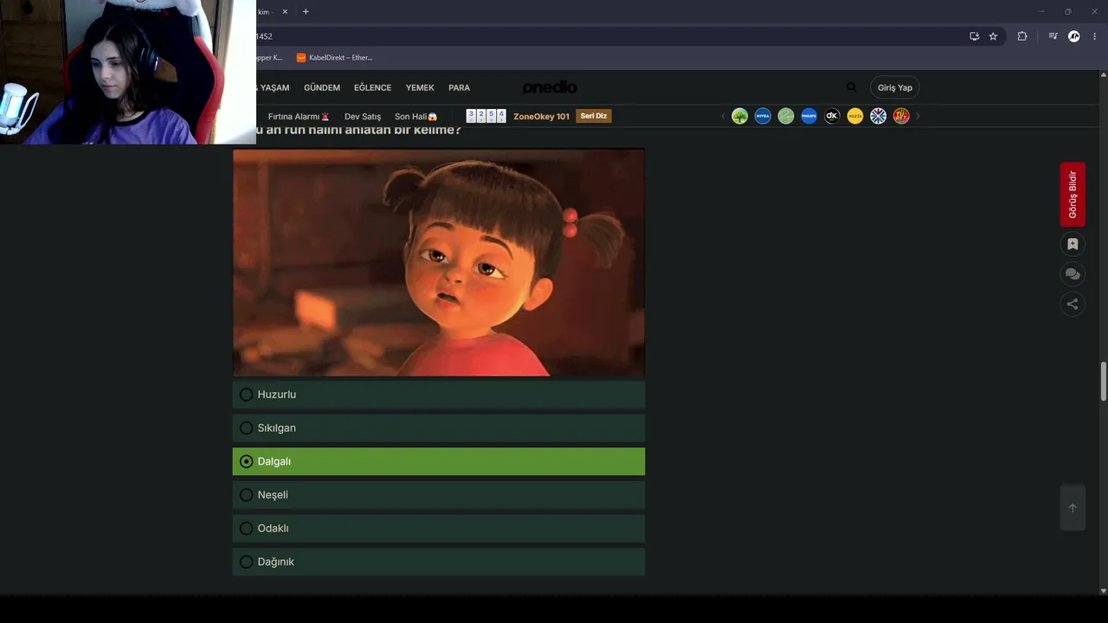The height and width of the screenshot is (623, 1108).
Task: Bookmark this page with the star icon
Action: coord(993,36)
